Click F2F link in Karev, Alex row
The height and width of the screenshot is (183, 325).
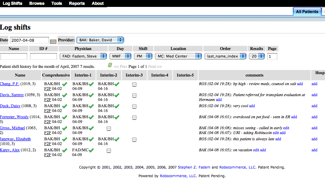pyautogui.click(x=47, y=155)
